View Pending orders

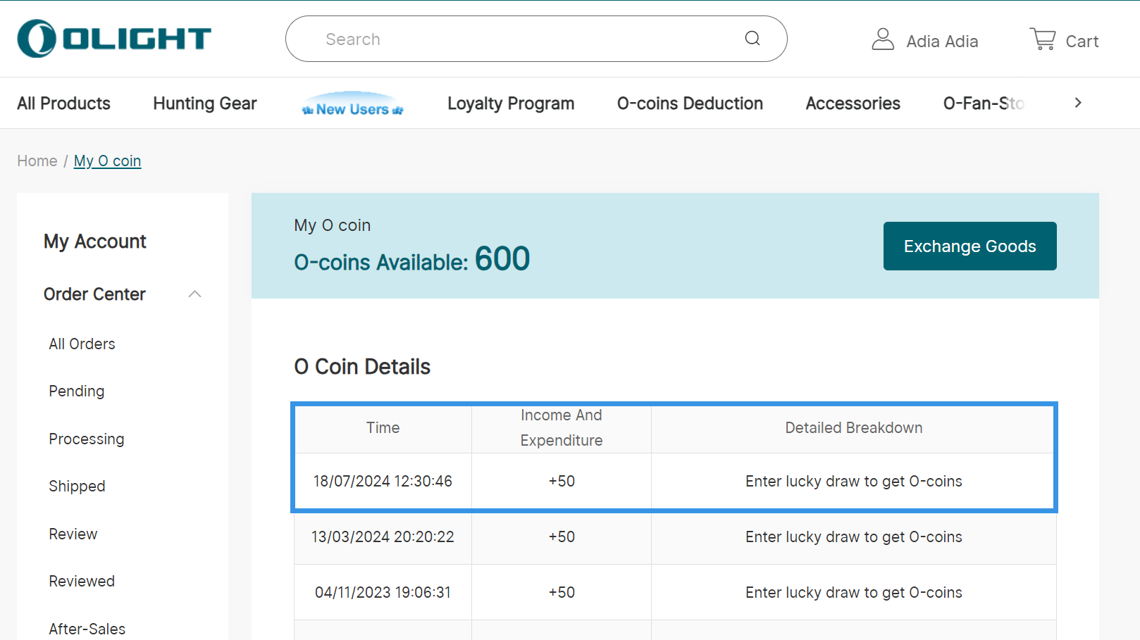(x=77, y=391)
